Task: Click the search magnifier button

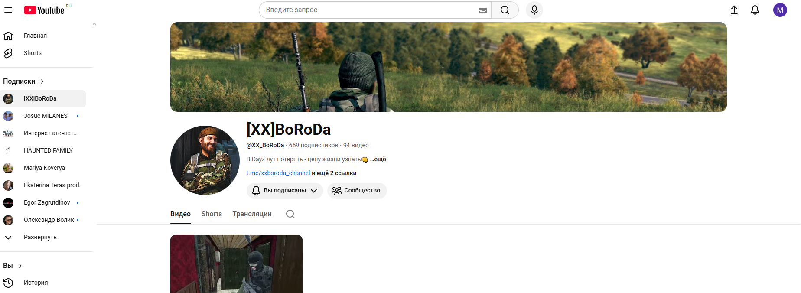Action: coord(505,10)
